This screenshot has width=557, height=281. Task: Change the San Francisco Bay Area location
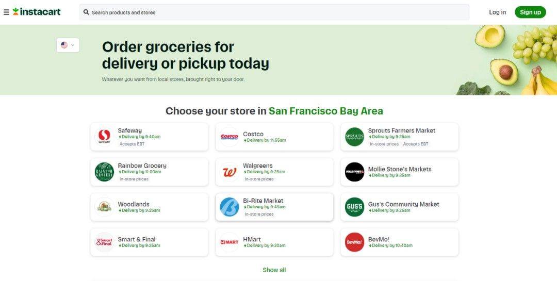325,111
